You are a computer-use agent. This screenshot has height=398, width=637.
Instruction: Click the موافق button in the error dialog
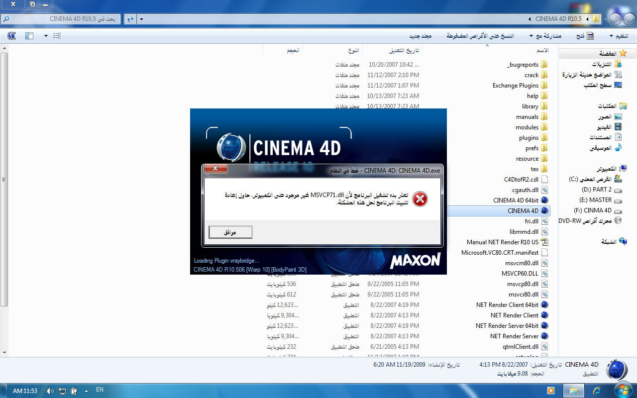[230, 232]
